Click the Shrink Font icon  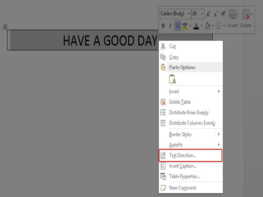[x=215, y=14]
